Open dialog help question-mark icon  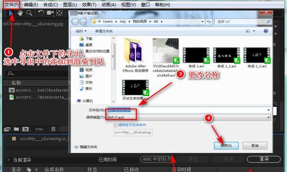point(265,31)
